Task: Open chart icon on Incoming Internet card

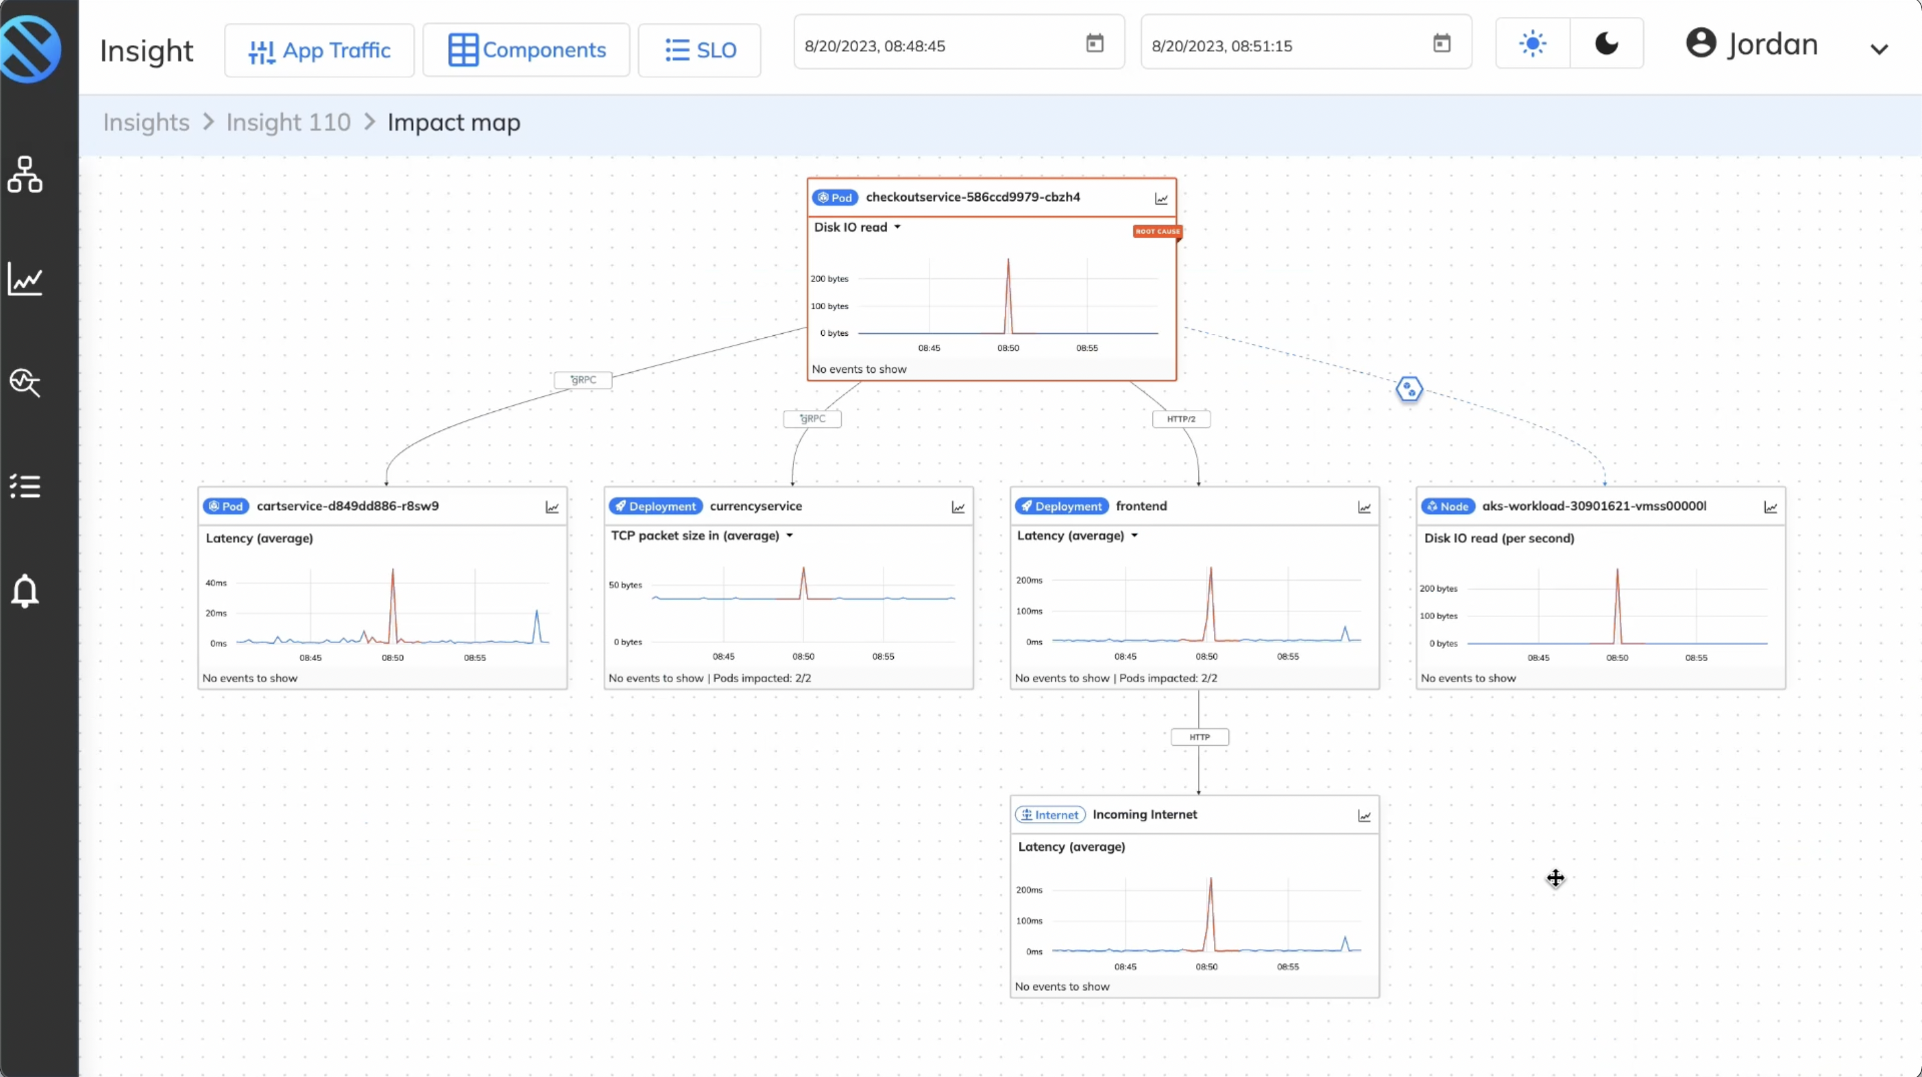Action: click(x=1364, y=816)
